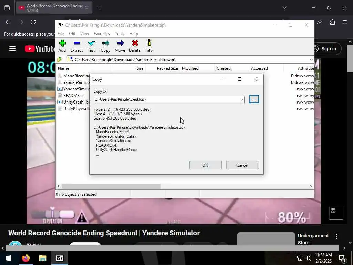Click the Extract toolbar icon
Image resolution: width=353 pixels, height=265 pixels.
[x=77, y=46]
